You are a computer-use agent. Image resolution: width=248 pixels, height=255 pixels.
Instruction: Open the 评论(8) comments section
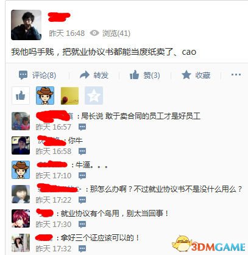[37, 75]
